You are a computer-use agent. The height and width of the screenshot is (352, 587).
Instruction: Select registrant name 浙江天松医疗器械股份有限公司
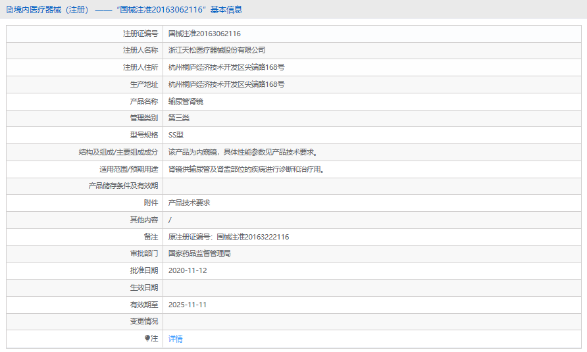pos(217,50)
